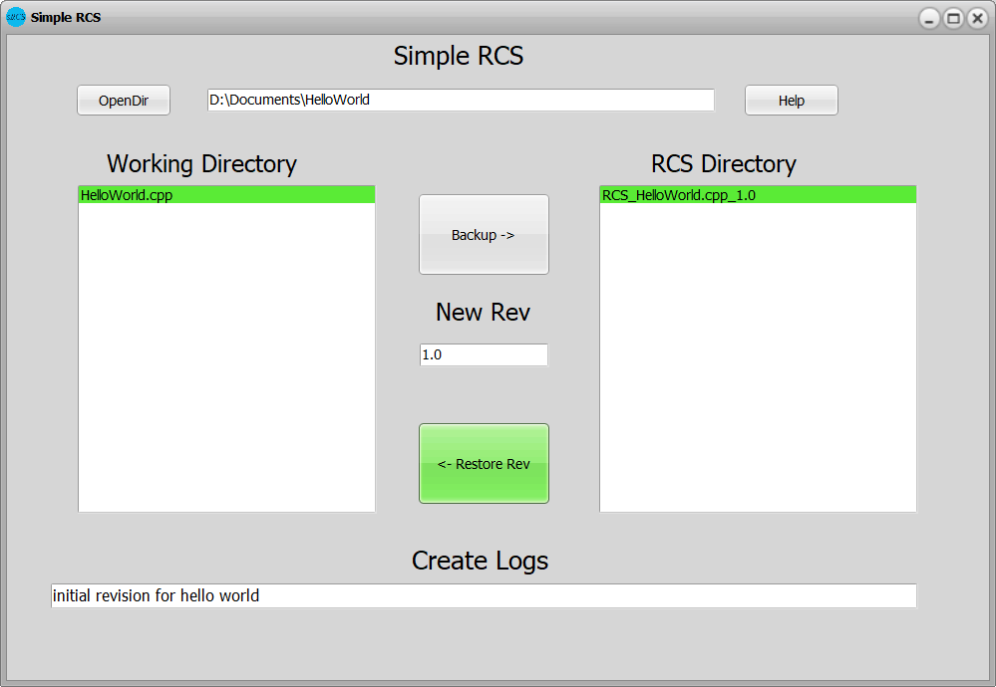This screenshot has height=687, width=996.
Task: Maximize the Simple RCS window
Action: click(x=953, y=18)
